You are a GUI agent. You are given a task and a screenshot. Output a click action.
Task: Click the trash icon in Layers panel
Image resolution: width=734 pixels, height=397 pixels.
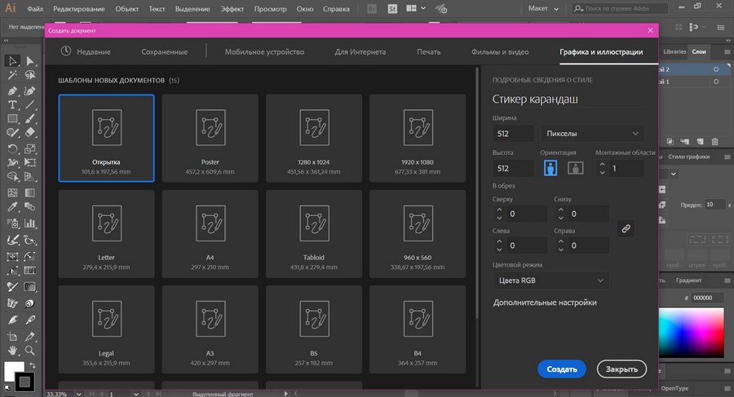(714, 141)
